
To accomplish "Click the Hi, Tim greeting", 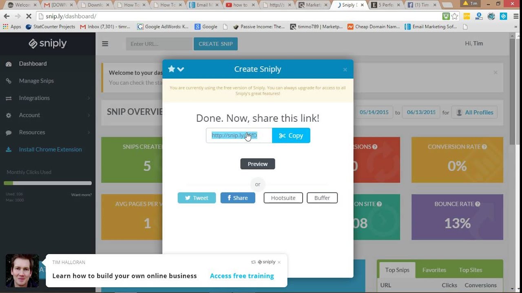I will pos(474,44).
